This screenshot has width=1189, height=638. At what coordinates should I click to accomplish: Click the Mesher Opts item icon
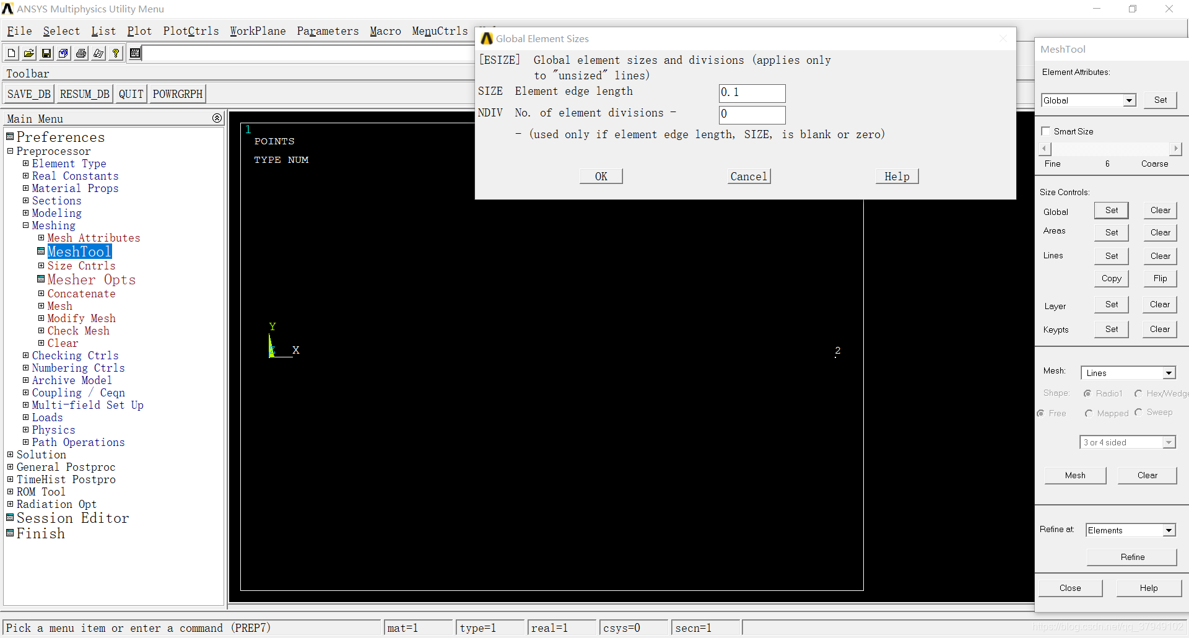point(41,279)
